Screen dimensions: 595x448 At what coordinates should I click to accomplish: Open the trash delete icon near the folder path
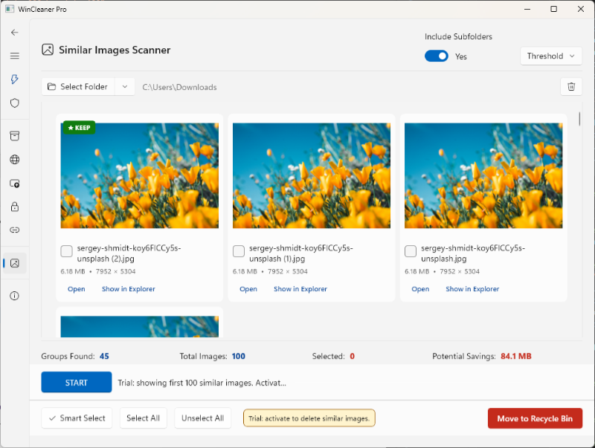571,87
